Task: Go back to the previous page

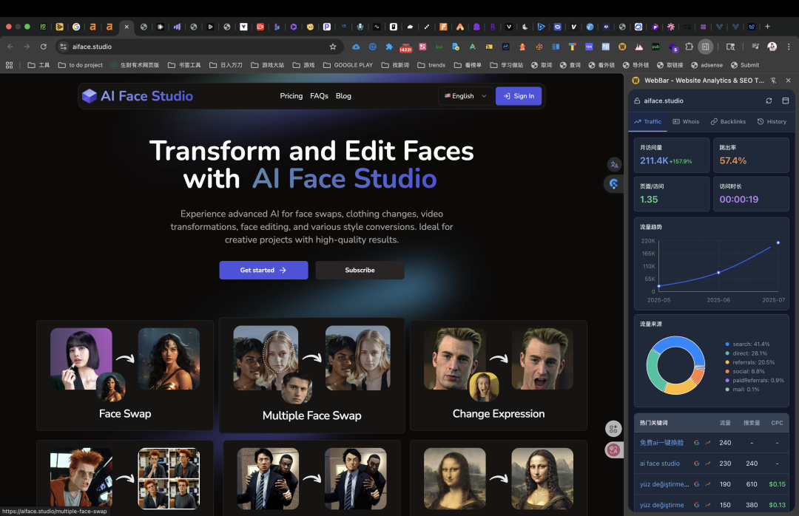Action: (10, 47)
